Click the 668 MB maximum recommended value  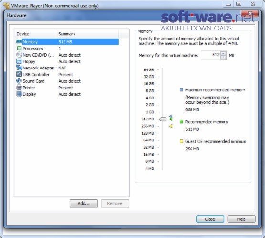click(x=192, y=109)
